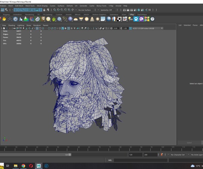Screen dimensions: 203x169
Task: Click the V-Ray sphere light shelf icon
Action: point(87,19)
